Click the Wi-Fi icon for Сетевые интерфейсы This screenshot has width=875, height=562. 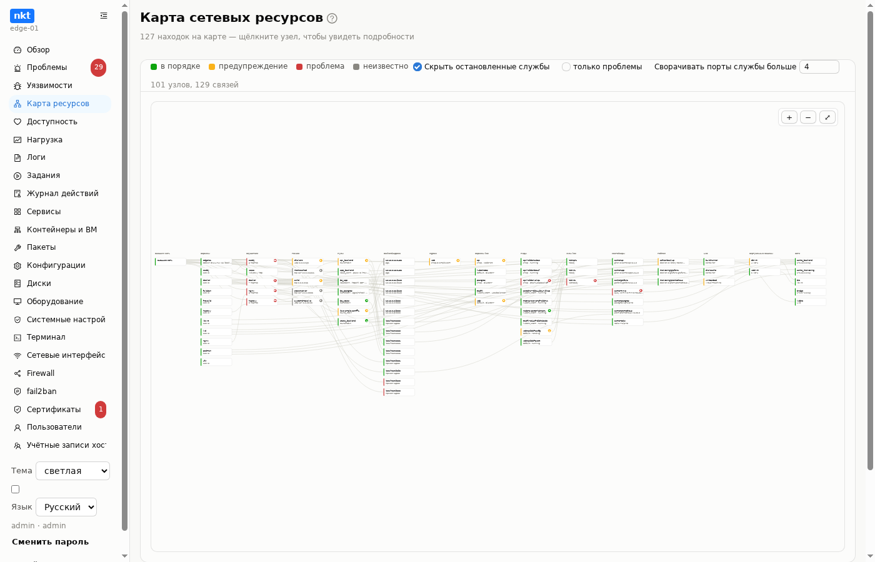pyautogui.click(x=17, y=355)
